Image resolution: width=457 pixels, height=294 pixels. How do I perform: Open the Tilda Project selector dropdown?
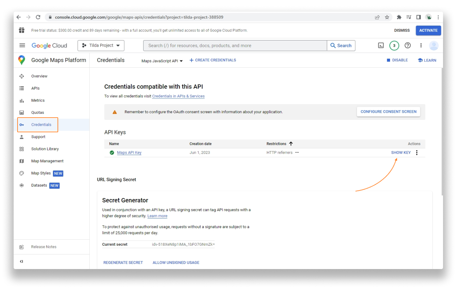(101, 46)
